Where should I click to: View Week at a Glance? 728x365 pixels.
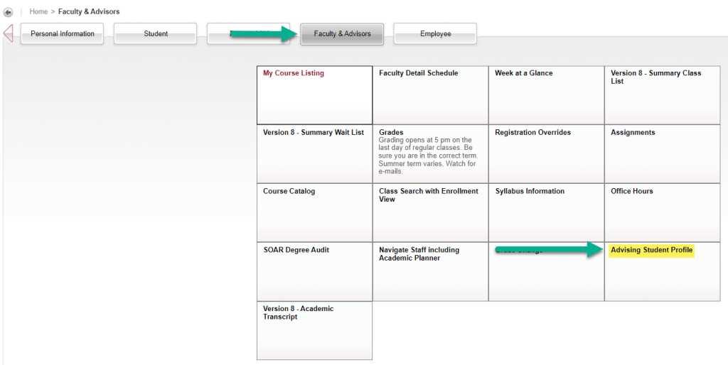(523, 73)
